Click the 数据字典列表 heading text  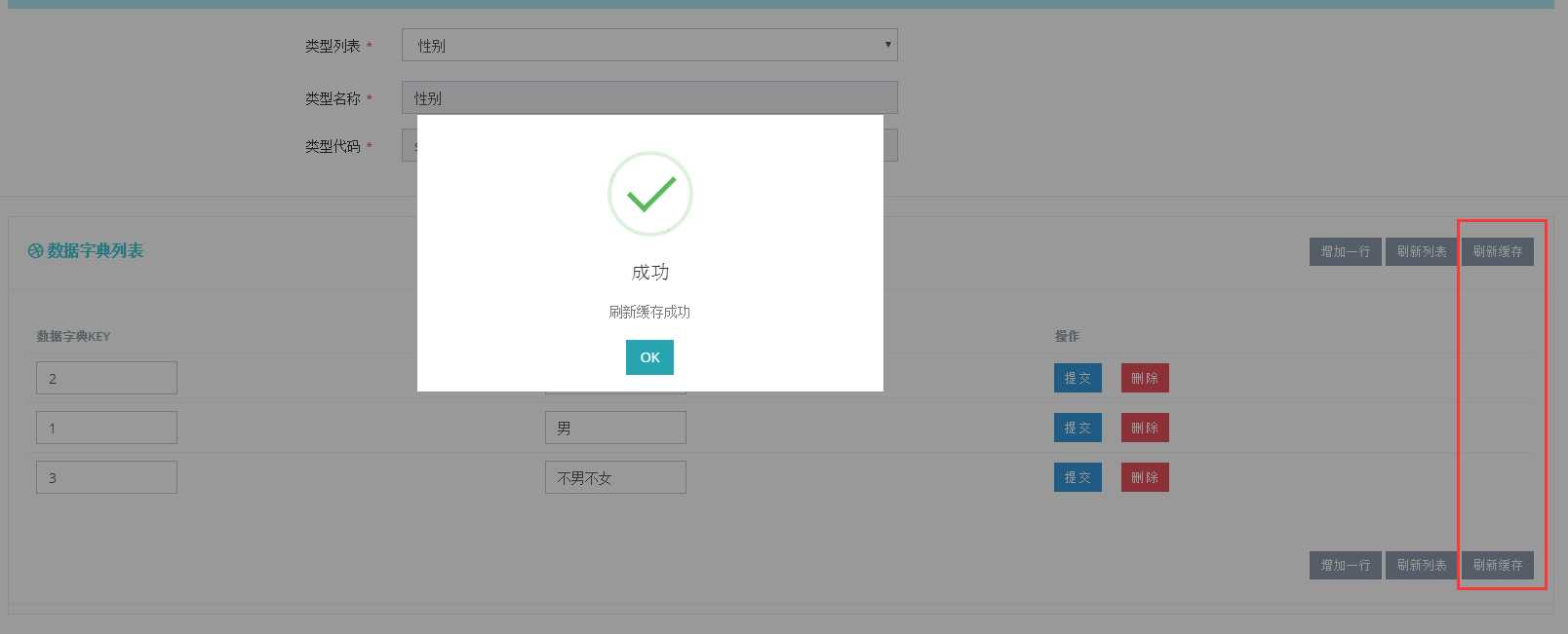[x=96, y=250]
